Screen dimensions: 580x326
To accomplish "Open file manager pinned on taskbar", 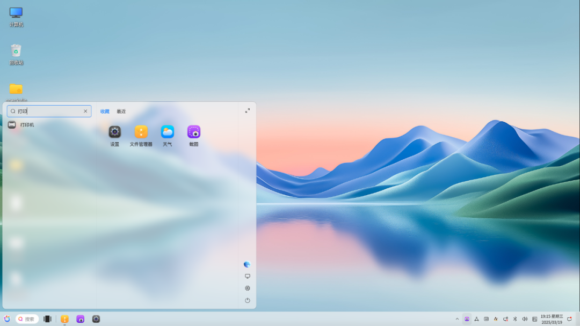I will [x=65, y=319].
